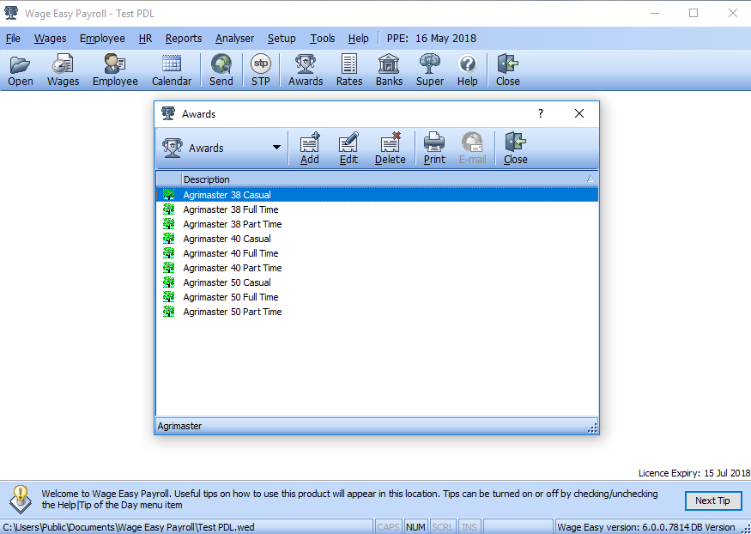Open the Help menu in menu bar
The height and width of the screenshot is (534, 751).
pos(358,39)
